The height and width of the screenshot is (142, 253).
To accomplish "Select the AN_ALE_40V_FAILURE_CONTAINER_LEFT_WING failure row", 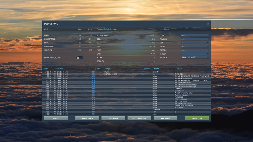I will (127, 80).
